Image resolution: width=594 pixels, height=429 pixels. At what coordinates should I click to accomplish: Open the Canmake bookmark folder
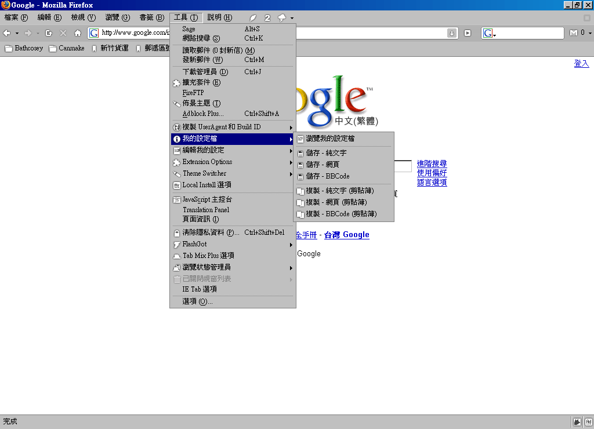67,48
